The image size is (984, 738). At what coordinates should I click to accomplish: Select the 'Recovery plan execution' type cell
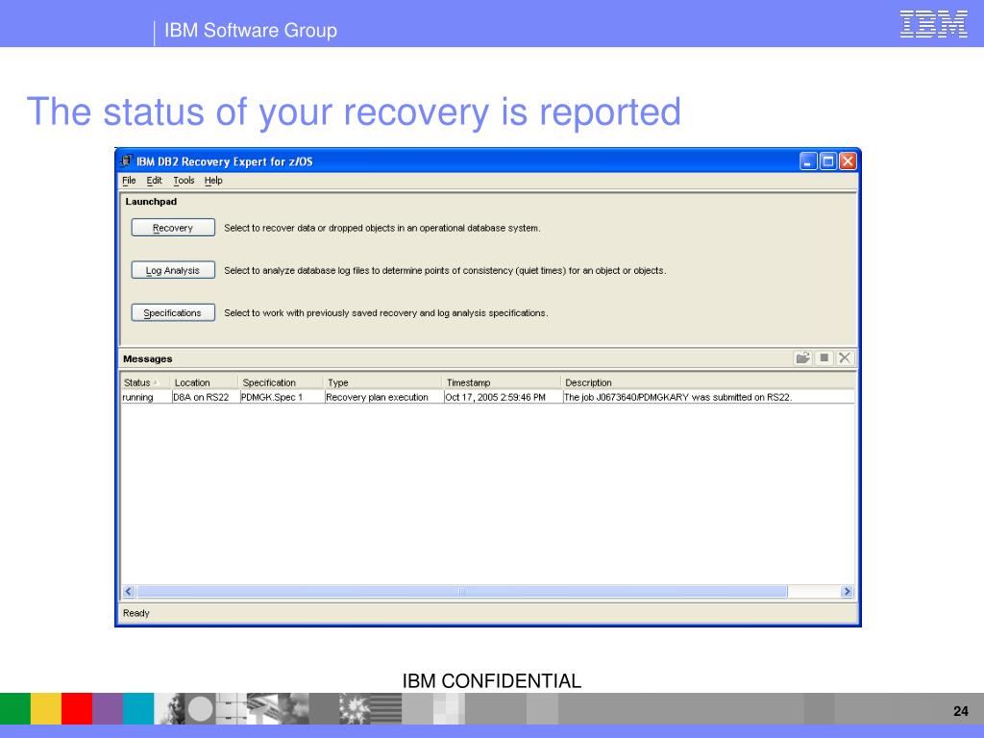click(384, 397)
